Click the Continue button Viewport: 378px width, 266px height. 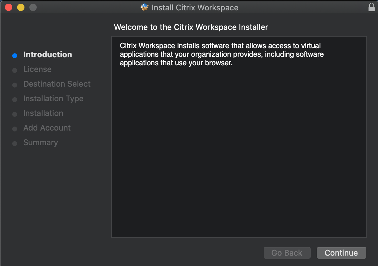341,253
